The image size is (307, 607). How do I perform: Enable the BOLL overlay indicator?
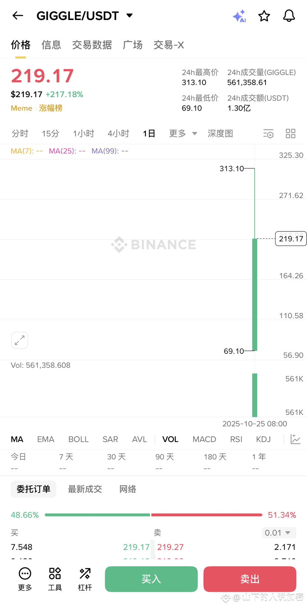(x=79, y=439)
